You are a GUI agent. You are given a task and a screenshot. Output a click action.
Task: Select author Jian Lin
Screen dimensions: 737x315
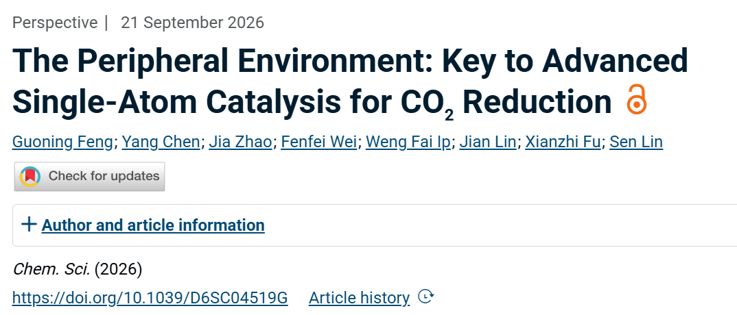tap(487, 142)
